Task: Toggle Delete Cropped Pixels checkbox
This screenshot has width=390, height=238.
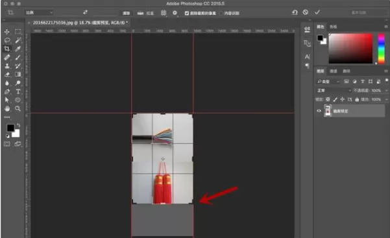Action: [x=187, y=13]
